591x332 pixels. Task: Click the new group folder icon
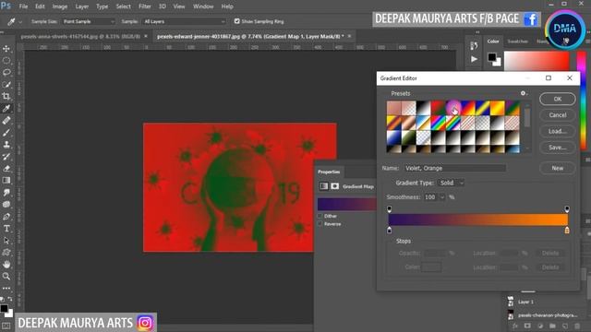coord(552,326)
